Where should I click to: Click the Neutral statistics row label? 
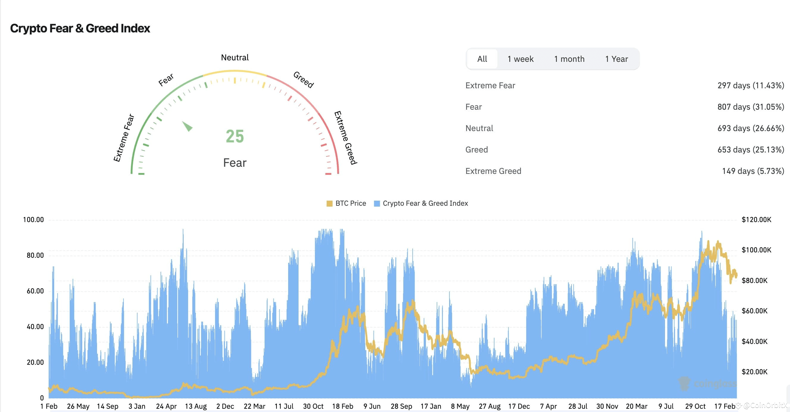[x=479, y=128]
